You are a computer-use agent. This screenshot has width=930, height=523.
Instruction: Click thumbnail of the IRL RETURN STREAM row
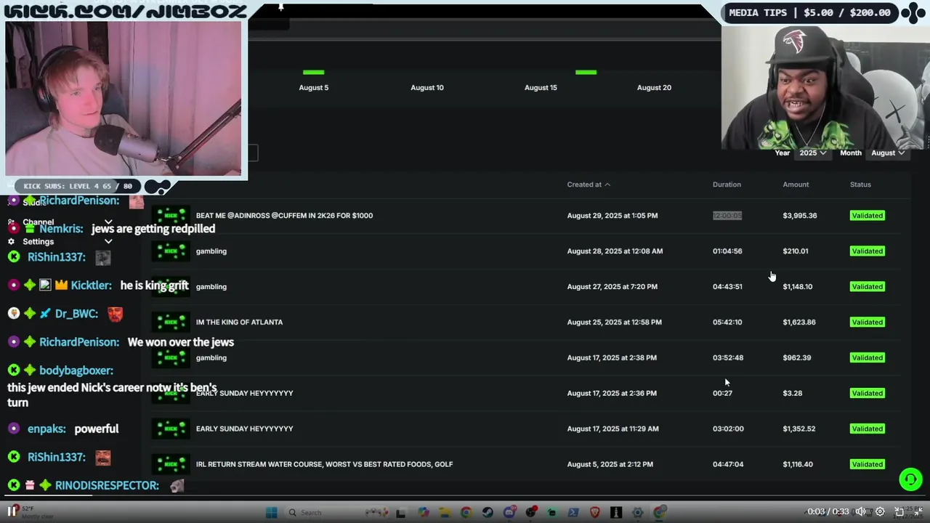[171, 464]
